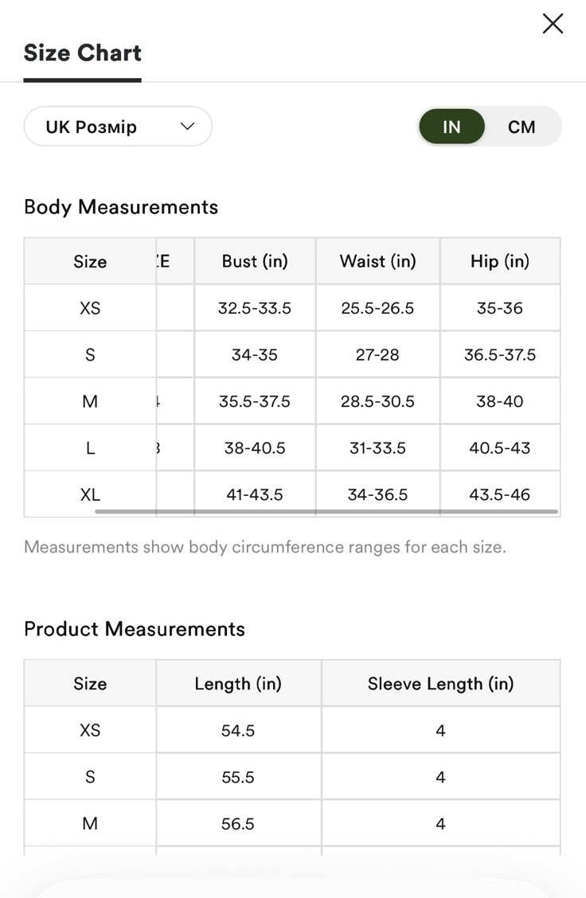586x898 pixels.
Task: Click the Sleeve Length (in) header
Action: [441, 683]
